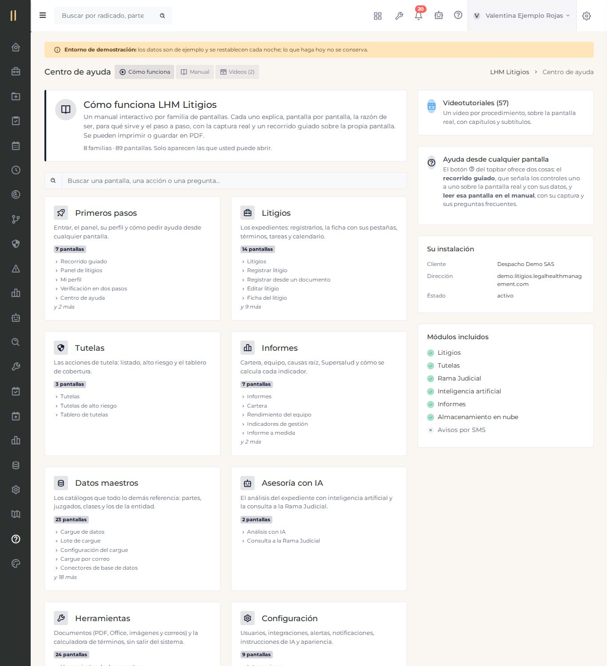The width and height of the screenshot is (607, 666).
Task: Open Rendimiento del equipo link
Action: click(x=279, y=415)
